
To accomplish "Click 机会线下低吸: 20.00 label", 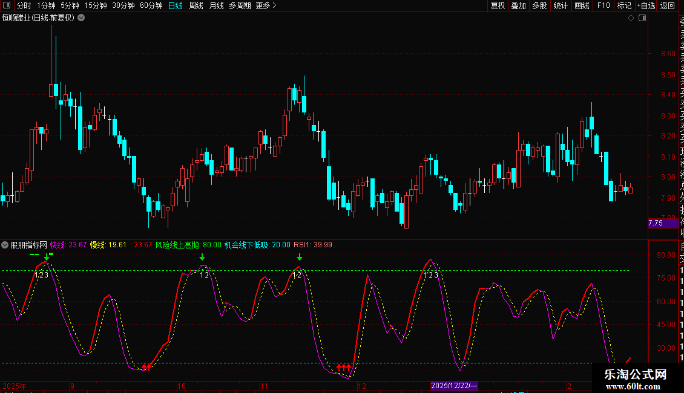I will pos(257,245).
